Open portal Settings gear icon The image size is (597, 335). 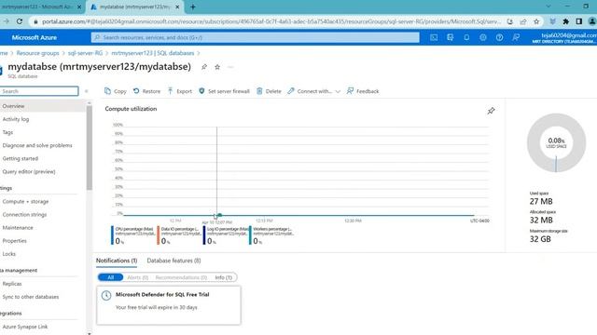pyautogui.click(x=483, y=37)
